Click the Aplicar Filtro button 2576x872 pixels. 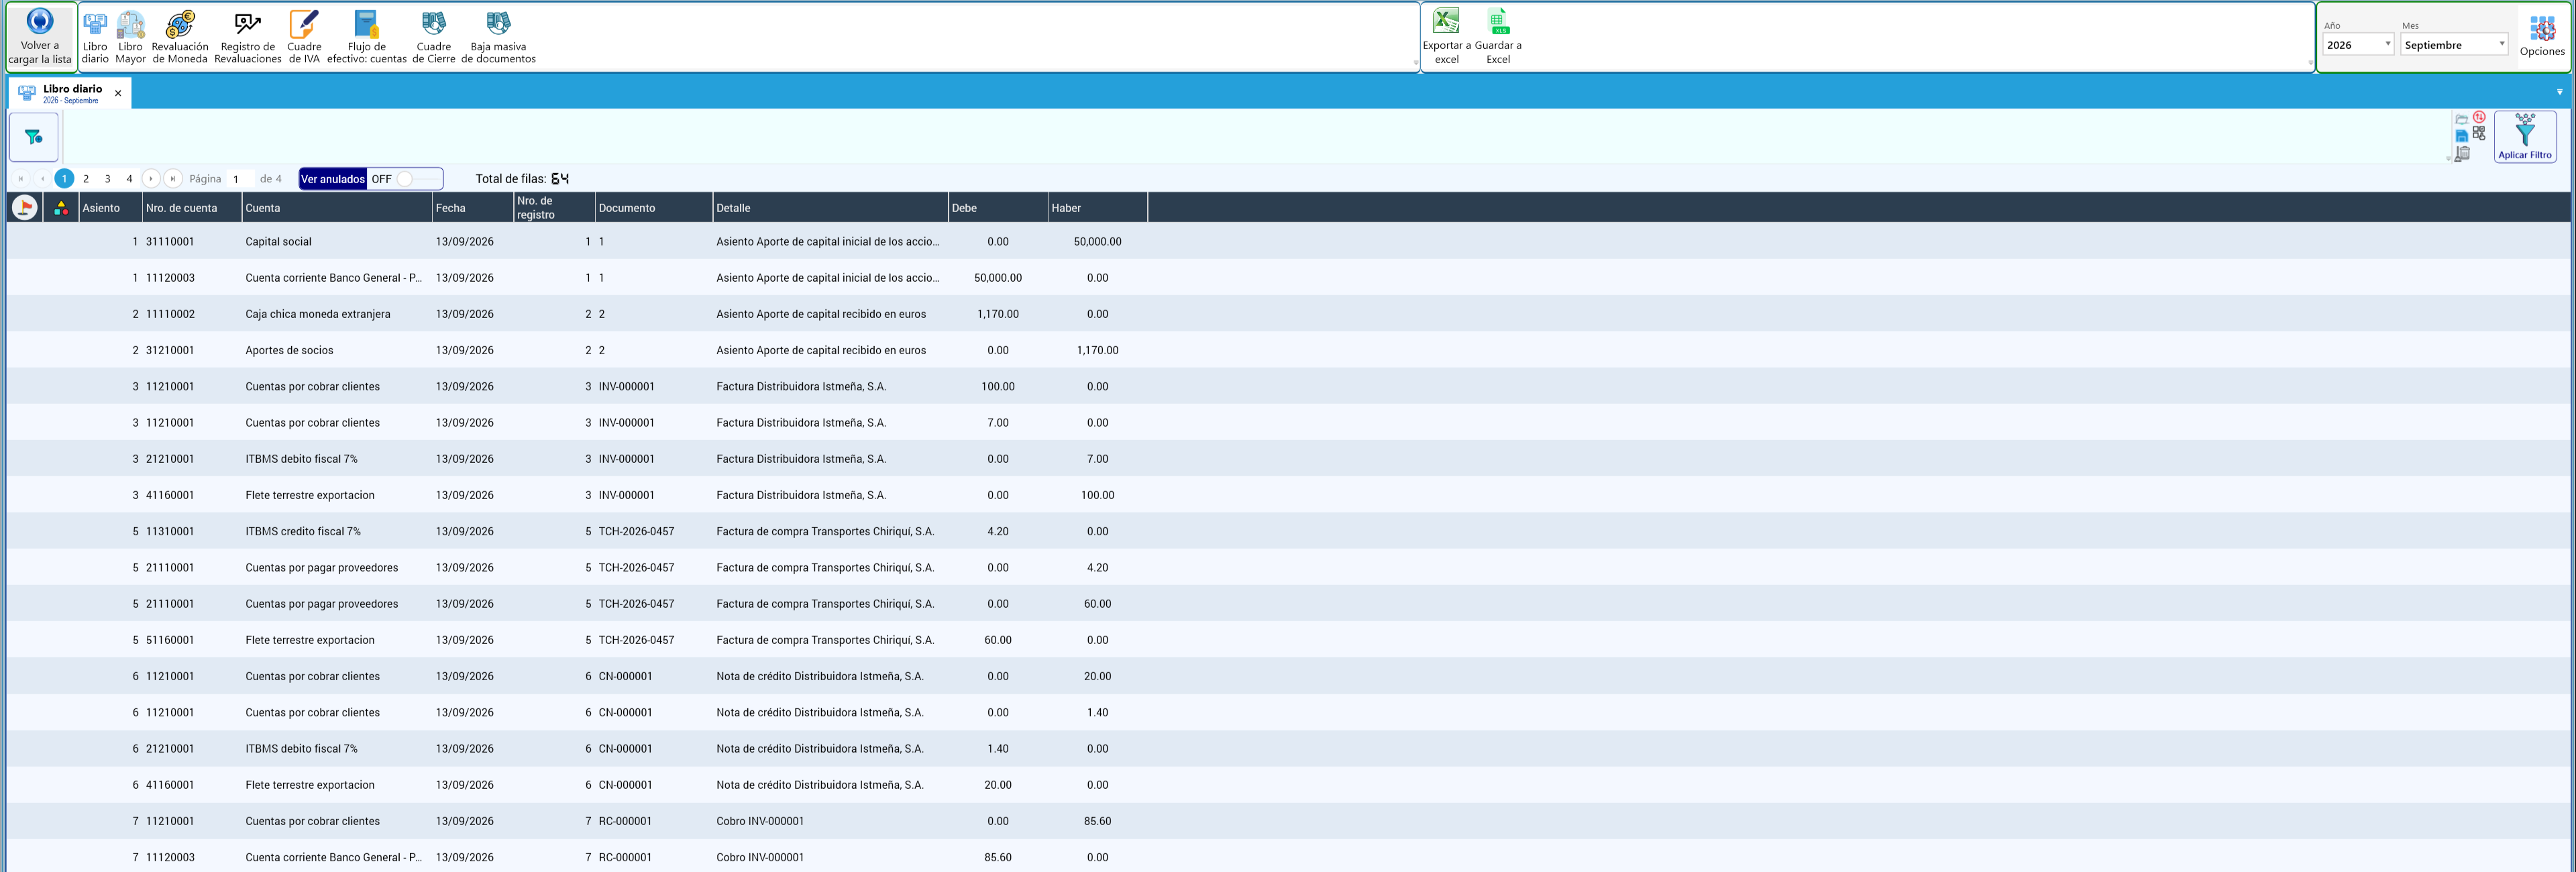click(2525, 136)
